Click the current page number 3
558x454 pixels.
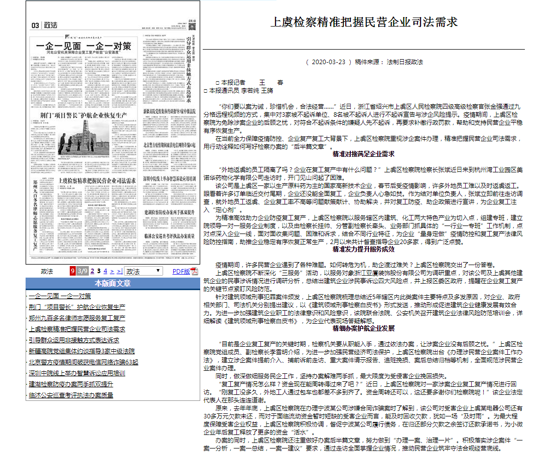(99, 271)
